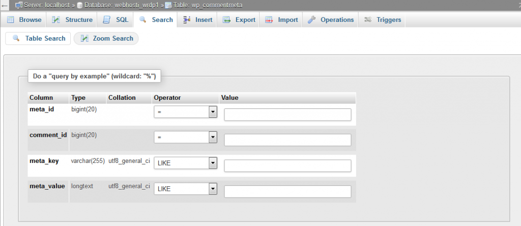The width and height of the screenshot is (521, 226).
Task: Open operator dropdown for comment_id
Action: pos(213,137)
